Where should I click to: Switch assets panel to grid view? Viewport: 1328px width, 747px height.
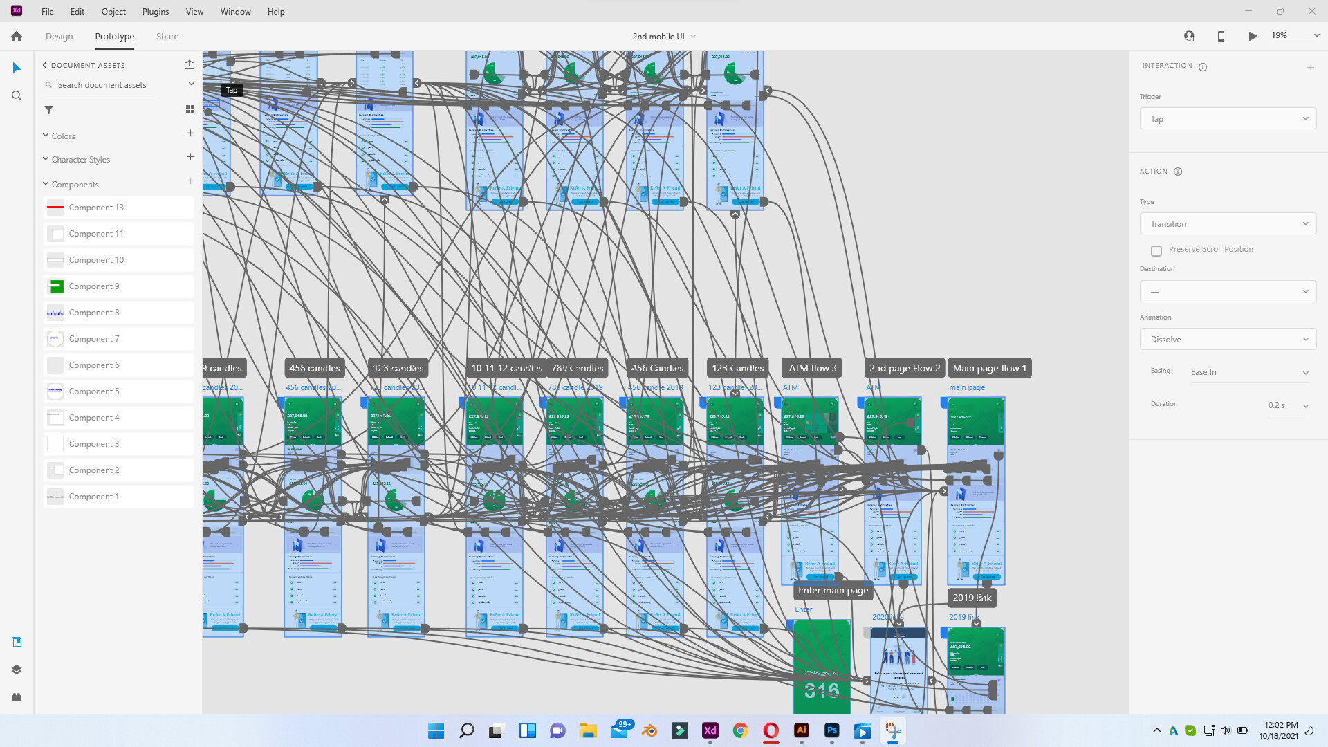pos(190,109)
